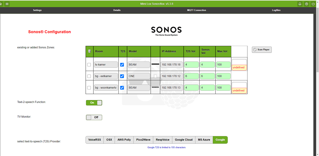Click the trash can icon in table header
The width and height of the screenshot is (319, 156).
coord(89,51)
